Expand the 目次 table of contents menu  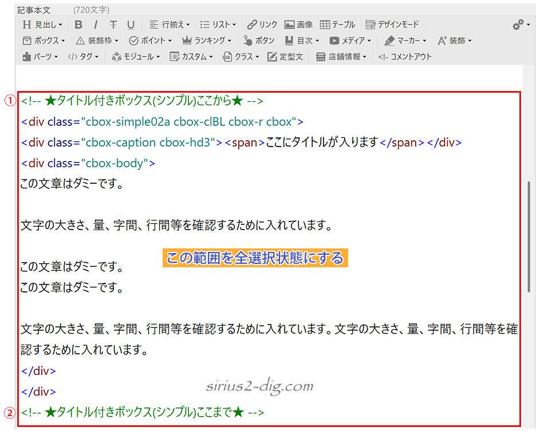(x=302, y=41)
